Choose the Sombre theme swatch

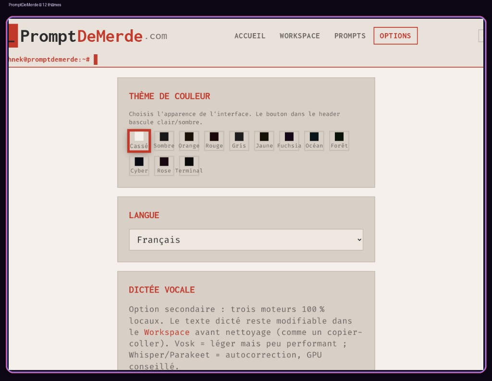click(164, 141)
